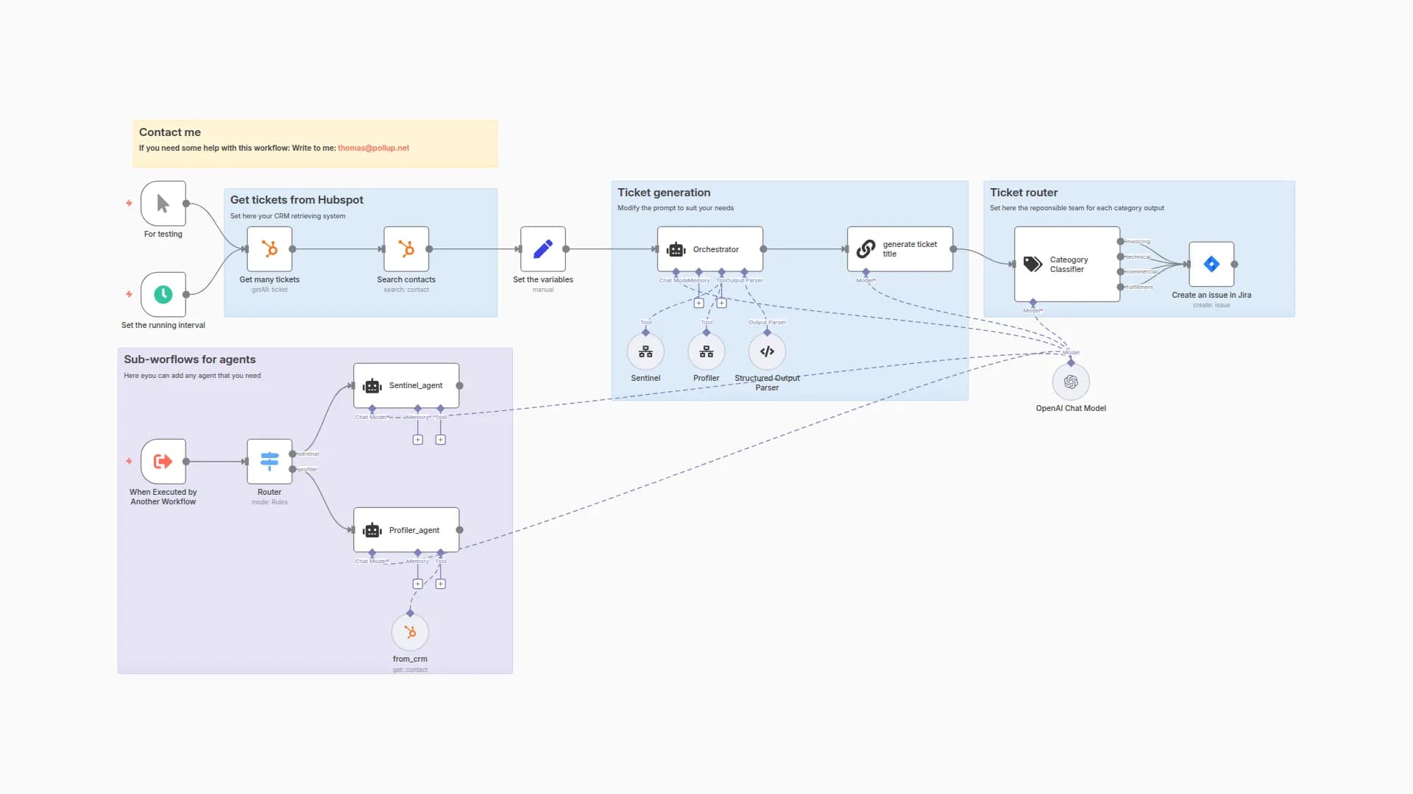Select the from_crm HubSpot tool node
1413x794 pixels.
(x=410, y=632)
